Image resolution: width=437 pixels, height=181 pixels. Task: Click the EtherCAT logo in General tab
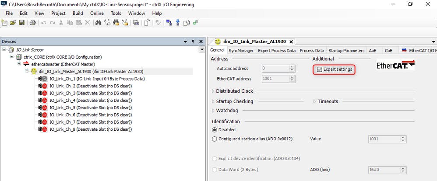pos(395,65)
